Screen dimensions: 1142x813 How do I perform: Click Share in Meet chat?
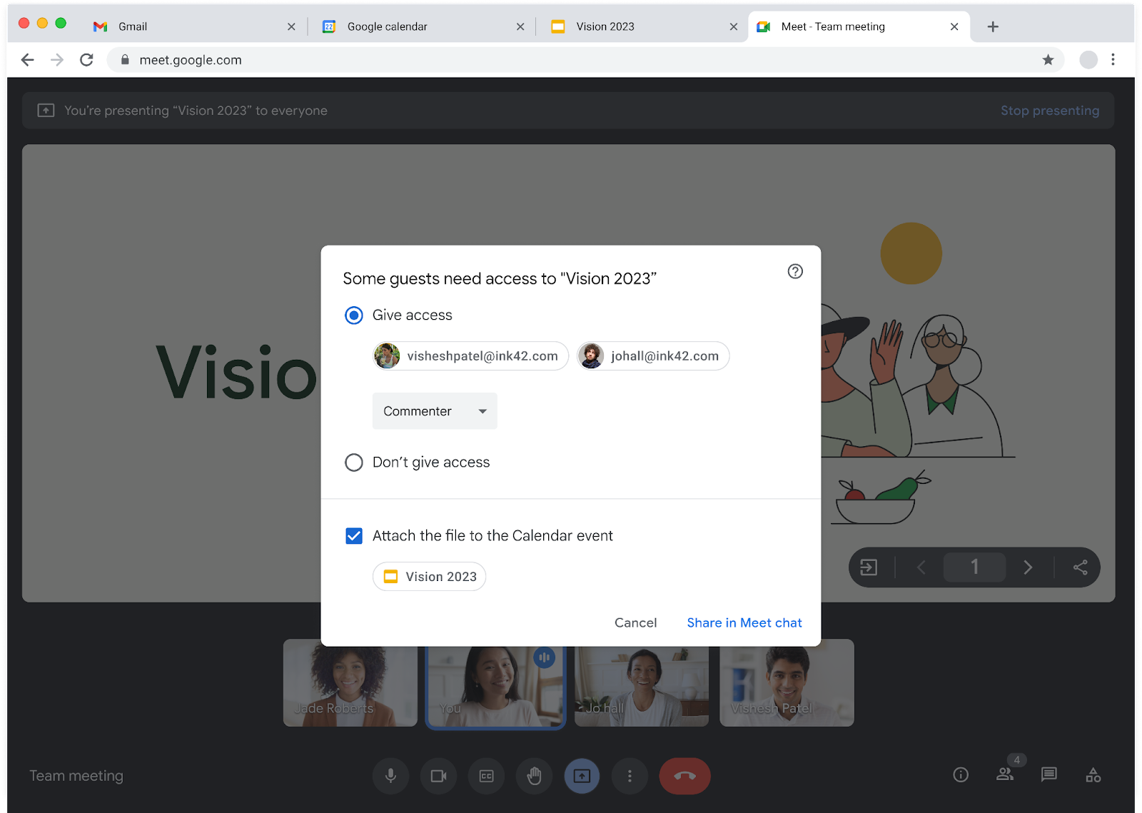pos(744,622)
